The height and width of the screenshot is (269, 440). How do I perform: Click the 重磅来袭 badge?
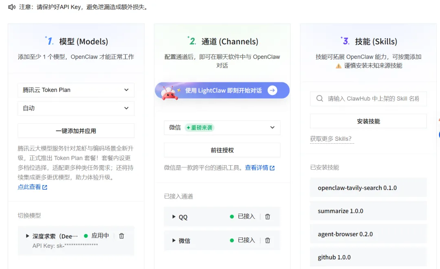click(x=200, y=128)
